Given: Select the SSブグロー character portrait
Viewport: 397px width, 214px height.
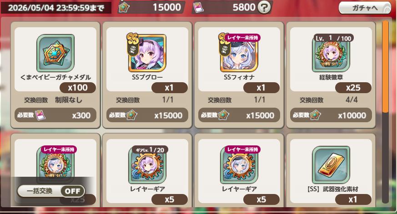Looking at the screenshot, I should pos(147,53).
